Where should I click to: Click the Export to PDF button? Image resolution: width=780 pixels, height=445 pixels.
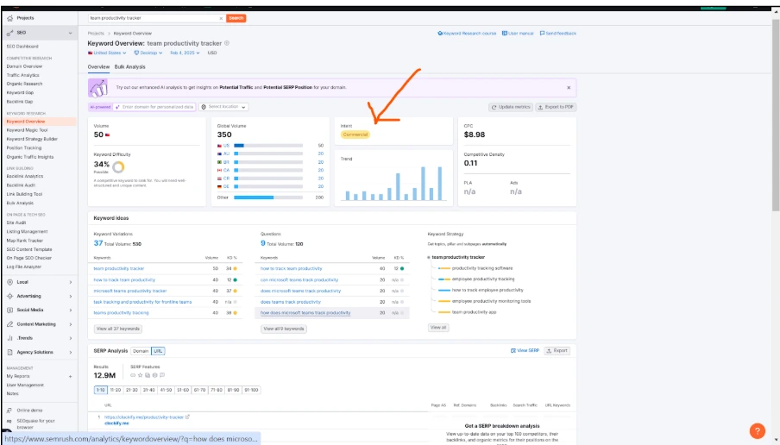557,107
